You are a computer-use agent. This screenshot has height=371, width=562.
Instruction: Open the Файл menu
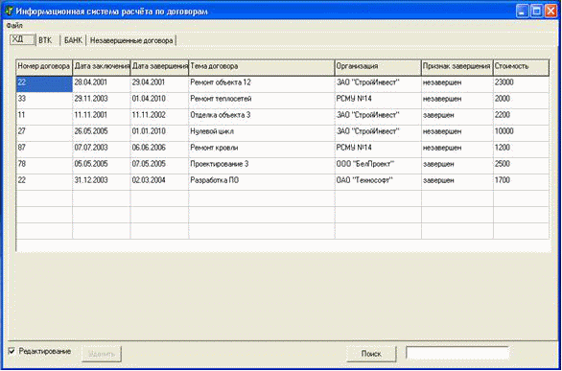[x=14, y=26]
